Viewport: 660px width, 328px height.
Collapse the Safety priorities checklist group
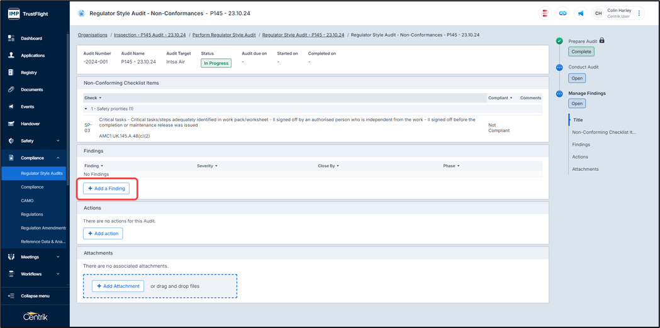tap(86, 109)
